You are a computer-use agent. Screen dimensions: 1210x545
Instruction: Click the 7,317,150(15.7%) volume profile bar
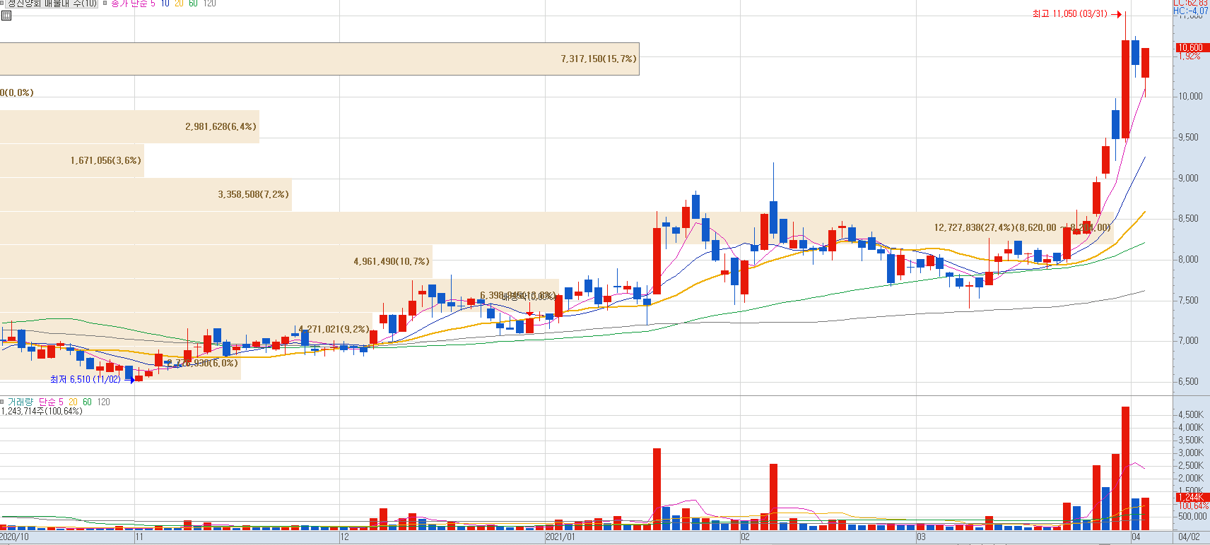[x=319, y=59]
